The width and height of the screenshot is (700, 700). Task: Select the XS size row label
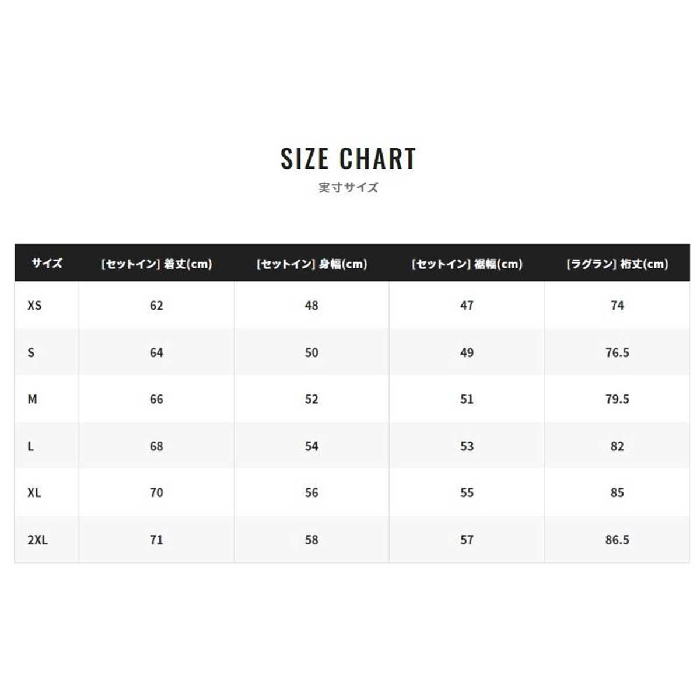coord(34,305)
